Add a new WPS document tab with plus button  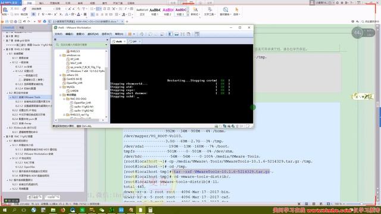pos(127,21)
